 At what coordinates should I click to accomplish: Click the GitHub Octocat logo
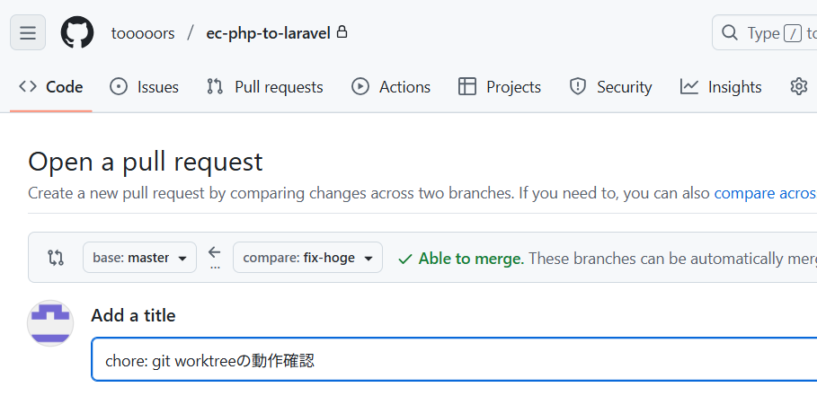coord(77,33)
